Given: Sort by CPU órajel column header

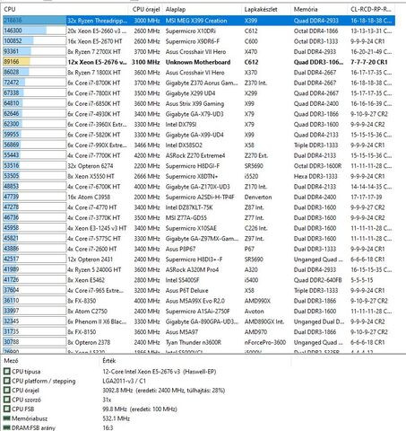Looking at the screenshot, I should point(146,9).
